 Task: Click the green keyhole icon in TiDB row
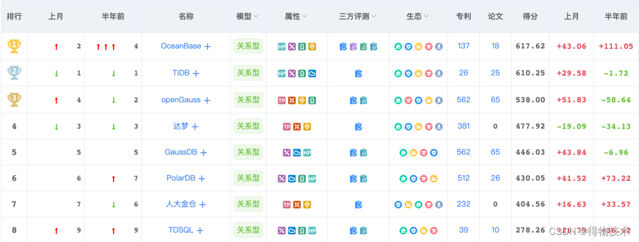302,73
